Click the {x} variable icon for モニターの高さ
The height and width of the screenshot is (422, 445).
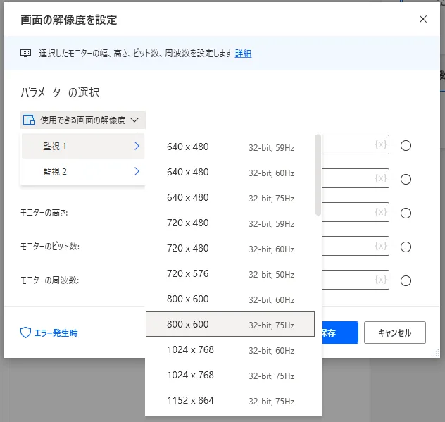point(381,212)
